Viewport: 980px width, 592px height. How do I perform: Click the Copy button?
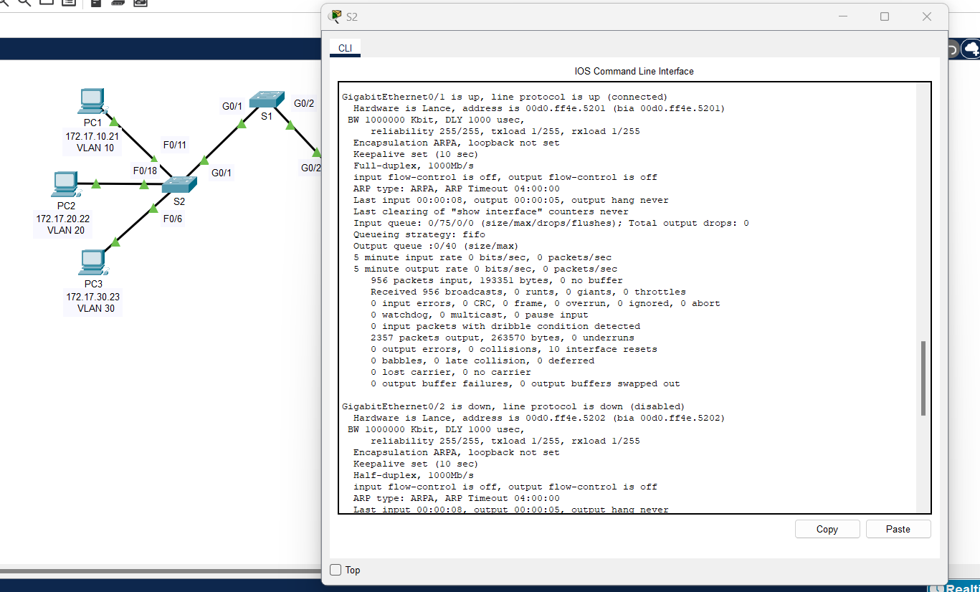pos(827,529)
